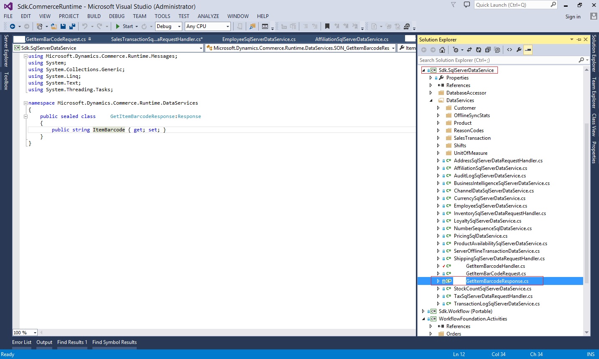Expand the References node under Sdk.SqlServerDataService
The height and width of the screenshot is (359, 599).
tap(431, 85)
